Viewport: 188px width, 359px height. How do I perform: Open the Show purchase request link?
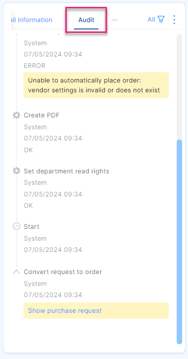[x=65, y=311]
